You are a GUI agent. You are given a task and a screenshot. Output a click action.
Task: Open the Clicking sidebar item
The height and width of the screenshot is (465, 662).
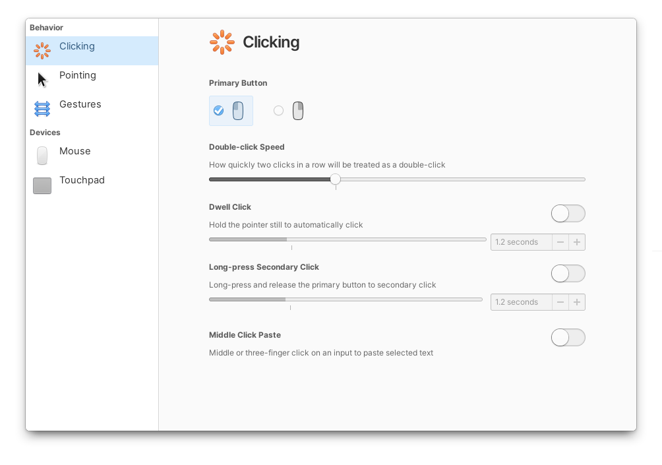pos(92,51)
